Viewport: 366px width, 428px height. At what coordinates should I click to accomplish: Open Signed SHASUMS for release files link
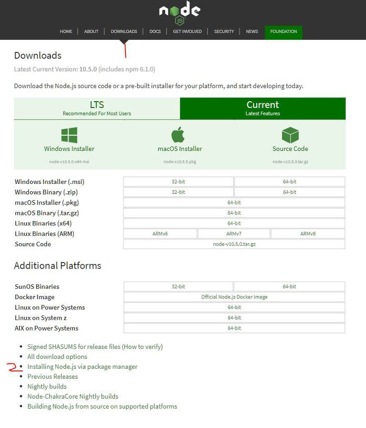pyautogui.click(x=74, y=347)
